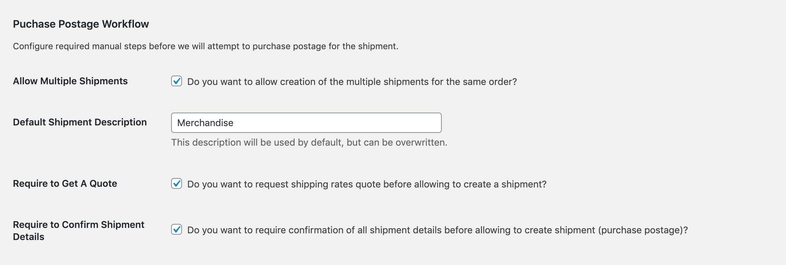Click the parenthetical purchase postage text

[643, 230]
